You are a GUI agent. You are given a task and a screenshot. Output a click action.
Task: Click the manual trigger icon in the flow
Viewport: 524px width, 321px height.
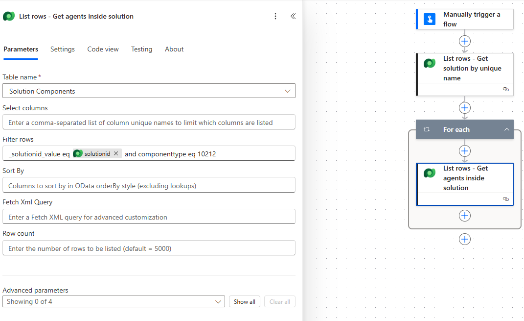(430, 19)
